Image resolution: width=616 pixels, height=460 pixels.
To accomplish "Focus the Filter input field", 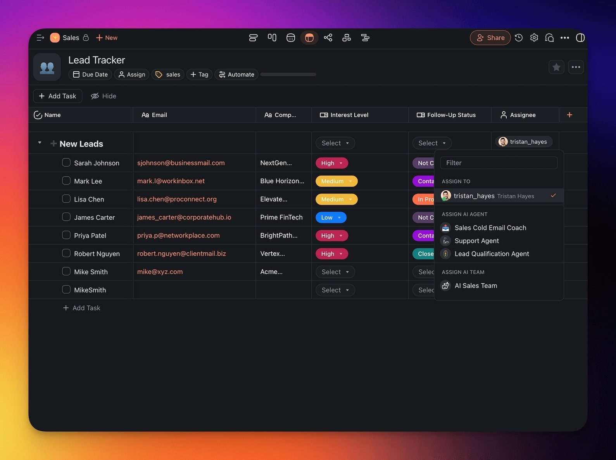I will coord(499,163).
